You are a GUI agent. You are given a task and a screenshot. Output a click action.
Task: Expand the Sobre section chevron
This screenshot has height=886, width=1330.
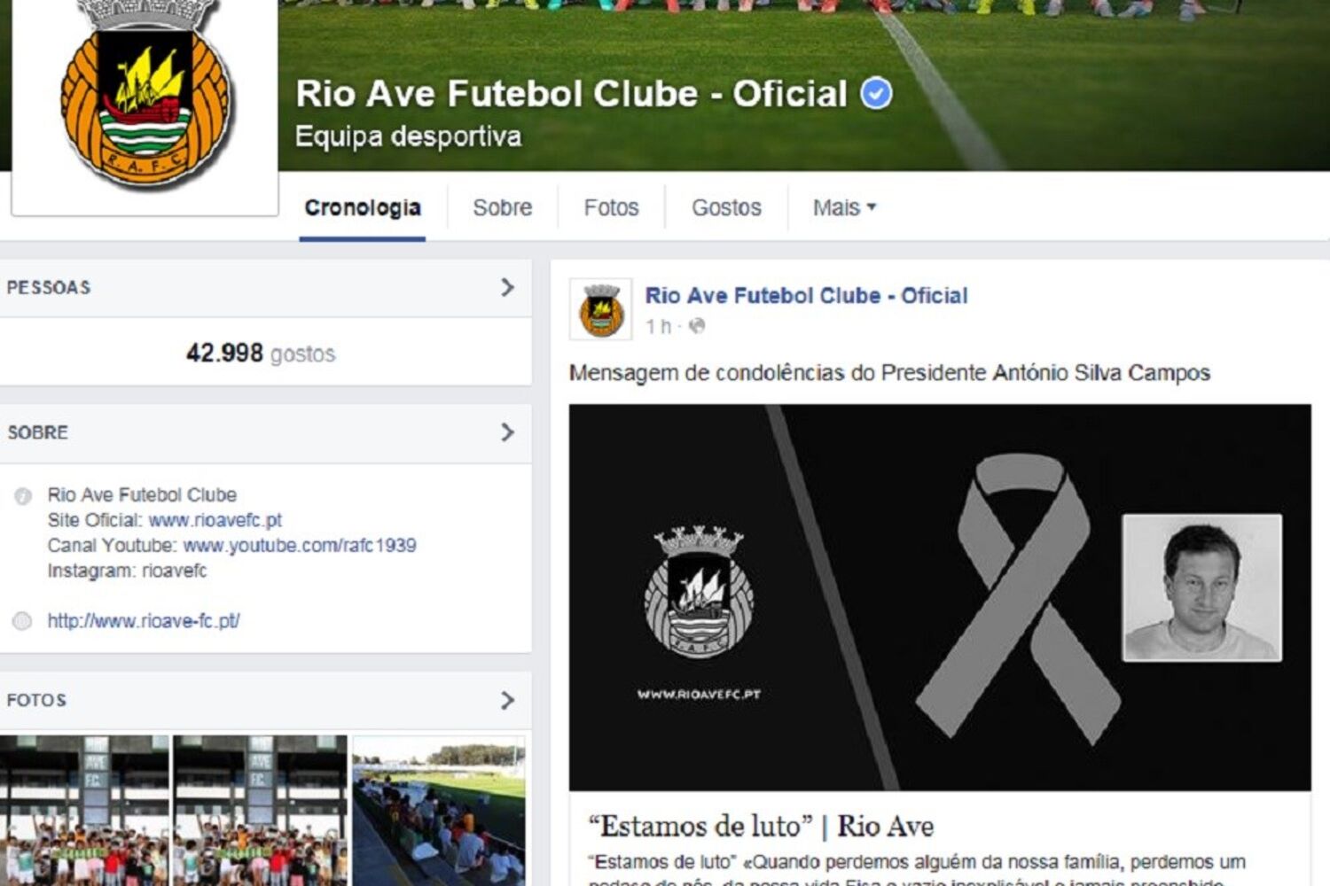[x=507, y=432]
